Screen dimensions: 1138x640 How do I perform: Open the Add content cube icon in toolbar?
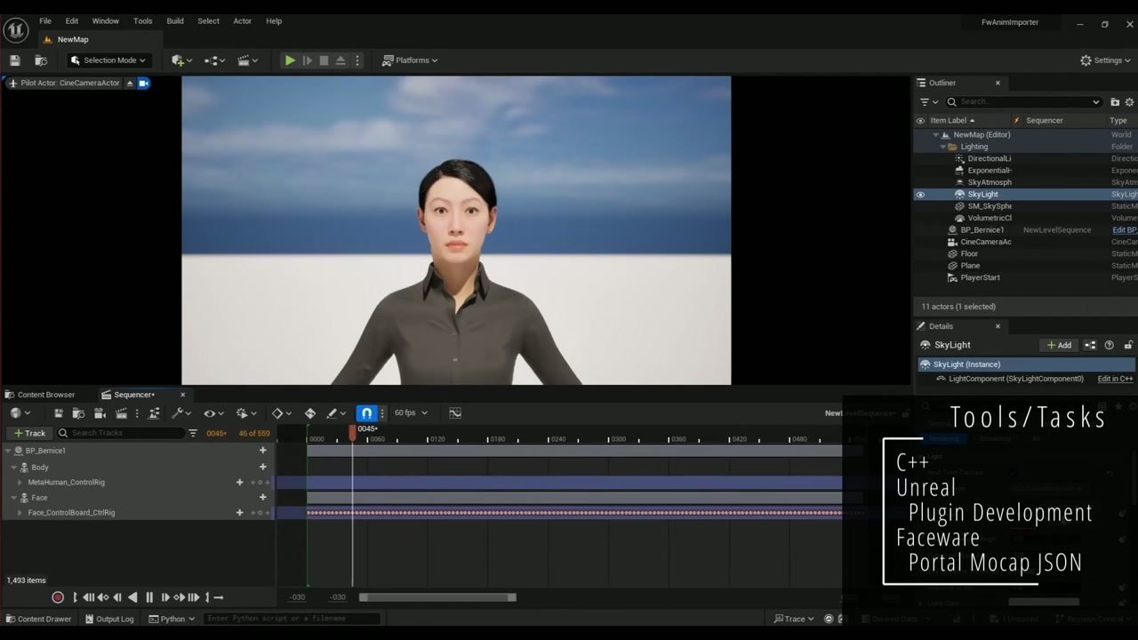(x=180, y=60)
